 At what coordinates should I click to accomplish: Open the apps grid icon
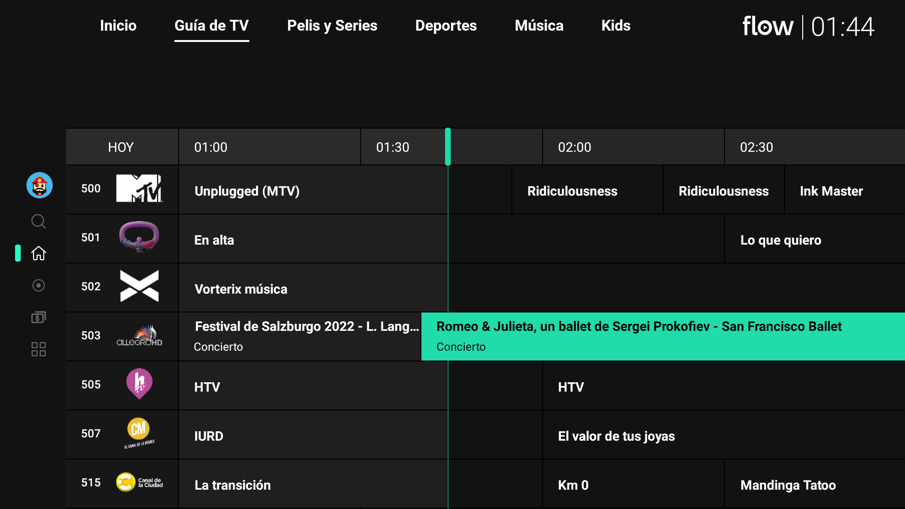(39, 349)
